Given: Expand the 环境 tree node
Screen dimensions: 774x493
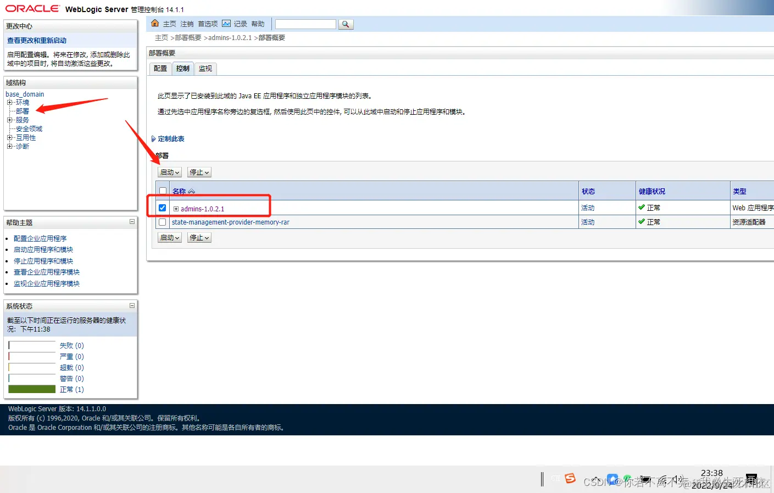Looking at the screenshot, I should [9, 102].
